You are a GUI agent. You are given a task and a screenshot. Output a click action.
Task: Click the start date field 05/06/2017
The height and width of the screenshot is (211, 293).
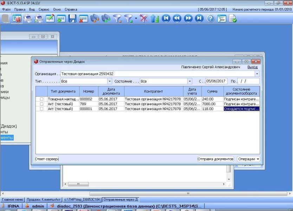pos(216,81)
